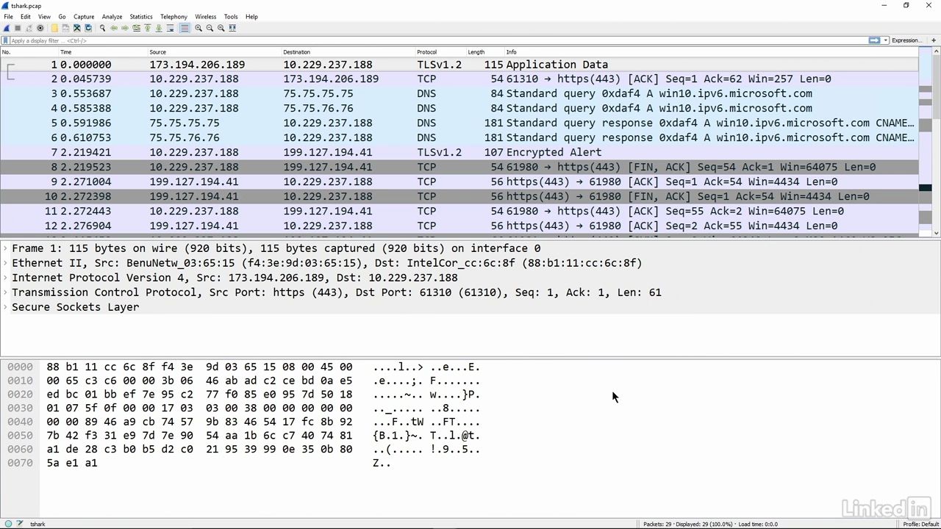Open expert information status icon
The image size is (941, 529).
tap(8, 524)
